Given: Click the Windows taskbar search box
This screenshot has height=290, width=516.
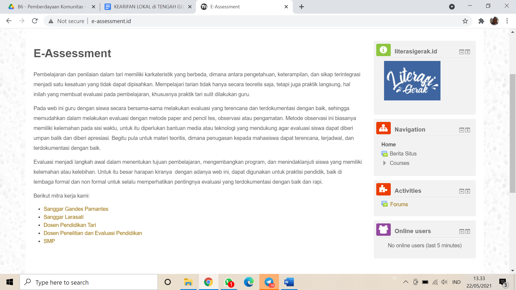Looking at the screenshot, I should [89, 282].
